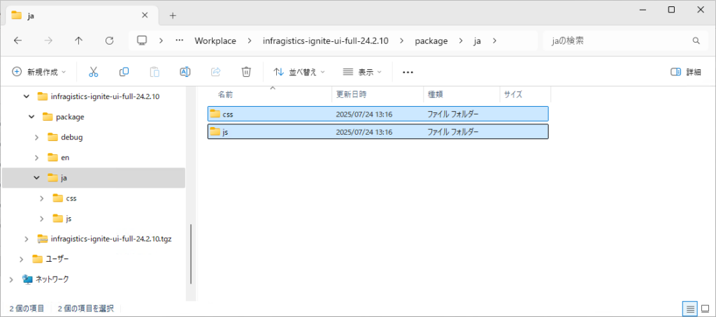
Task: Click the js folder icon in file list
Action: click(x=215, y=132)
